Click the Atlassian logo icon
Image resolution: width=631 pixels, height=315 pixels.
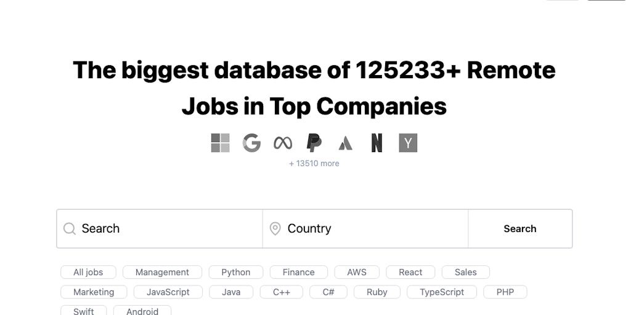point(346,143)
